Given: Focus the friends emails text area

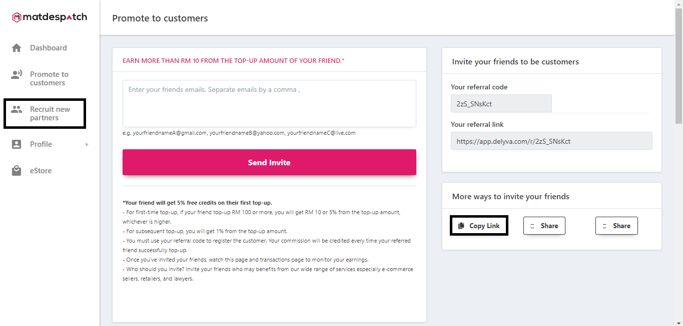Looking at the screenshot, I should coord(269,103).
